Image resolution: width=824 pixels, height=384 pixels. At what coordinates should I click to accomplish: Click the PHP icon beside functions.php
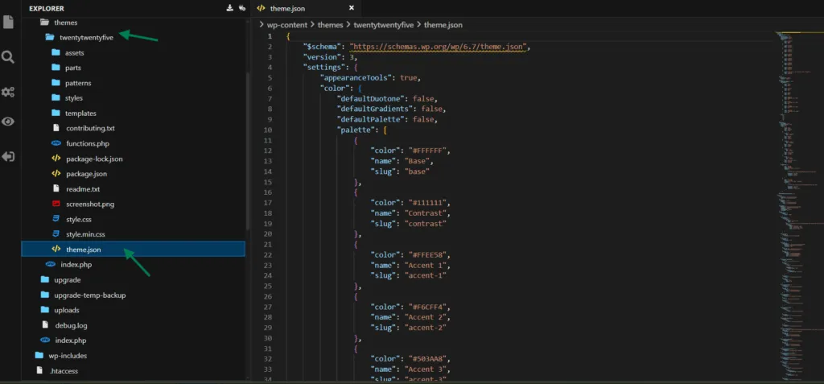56,143
